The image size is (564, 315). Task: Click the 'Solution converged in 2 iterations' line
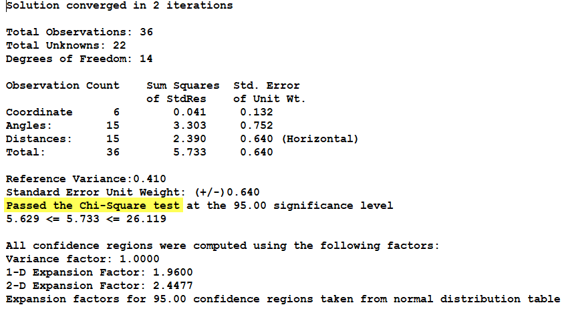pos(120,6)
